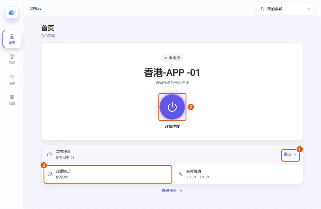Click the 实时速度 label

[194, 171]
